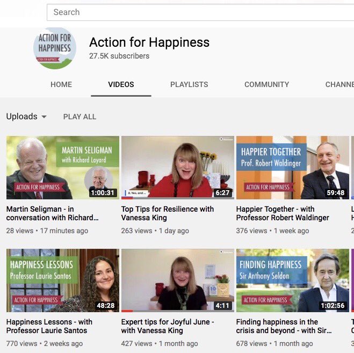Click title 'Expert tips for Joyful June'
The height and width of the screenshot is (353, 354).
tap(167, 326)
